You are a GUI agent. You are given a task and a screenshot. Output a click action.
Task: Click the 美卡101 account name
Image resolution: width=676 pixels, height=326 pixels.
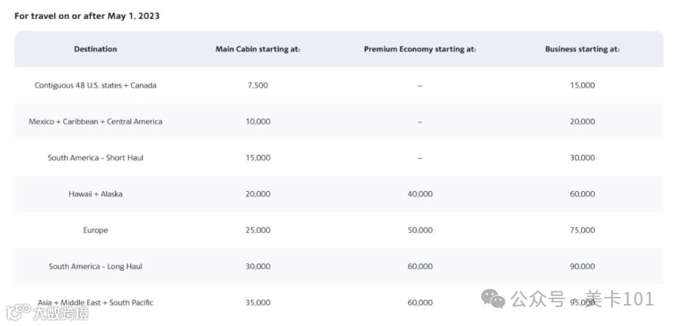624,299
